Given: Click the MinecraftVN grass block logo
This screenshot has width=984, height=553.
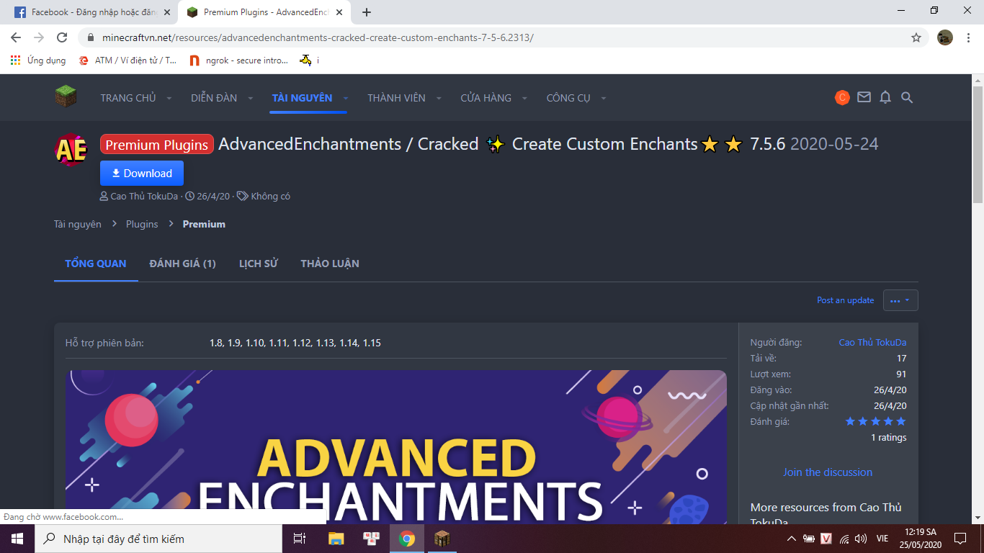Looking at the screenshot, I should tap(66, 96).
